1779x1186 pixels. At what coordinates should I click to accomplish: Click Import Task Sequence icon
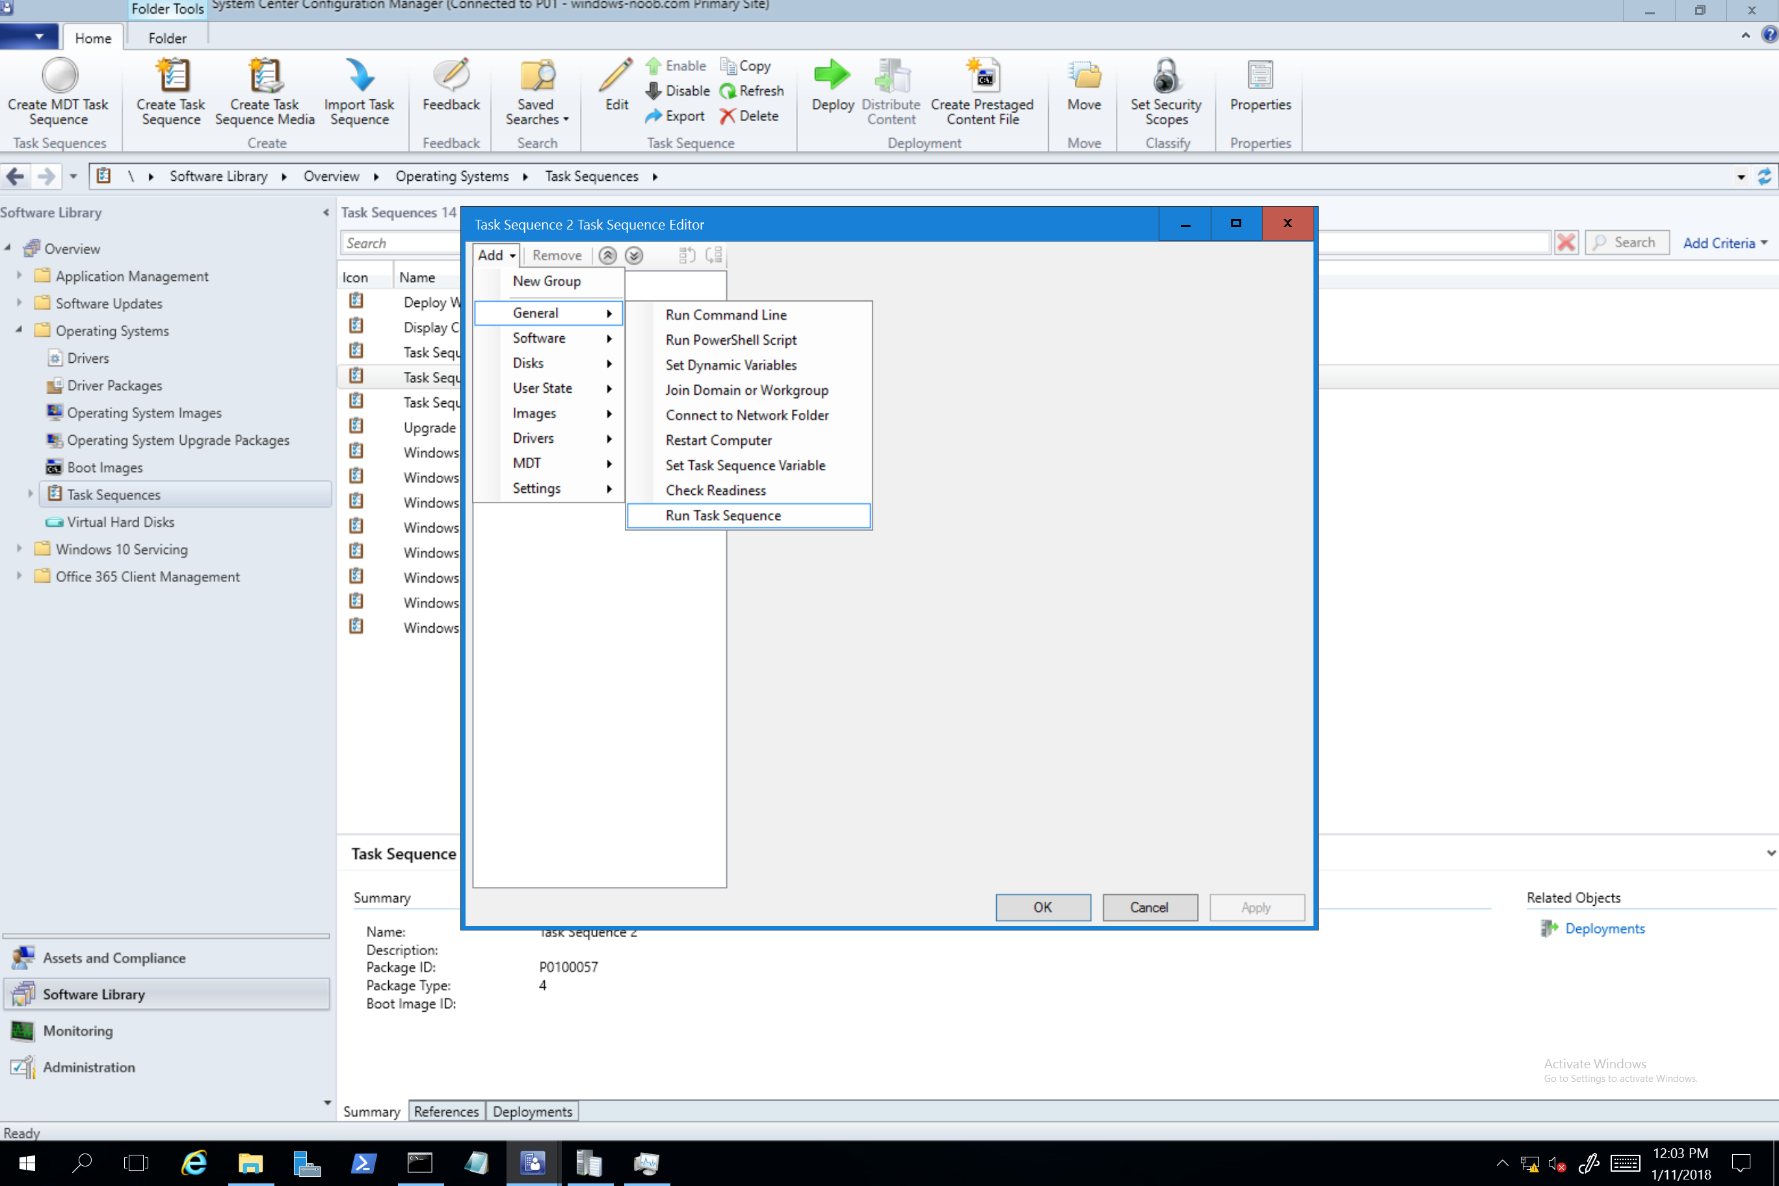tap(360, 75)
